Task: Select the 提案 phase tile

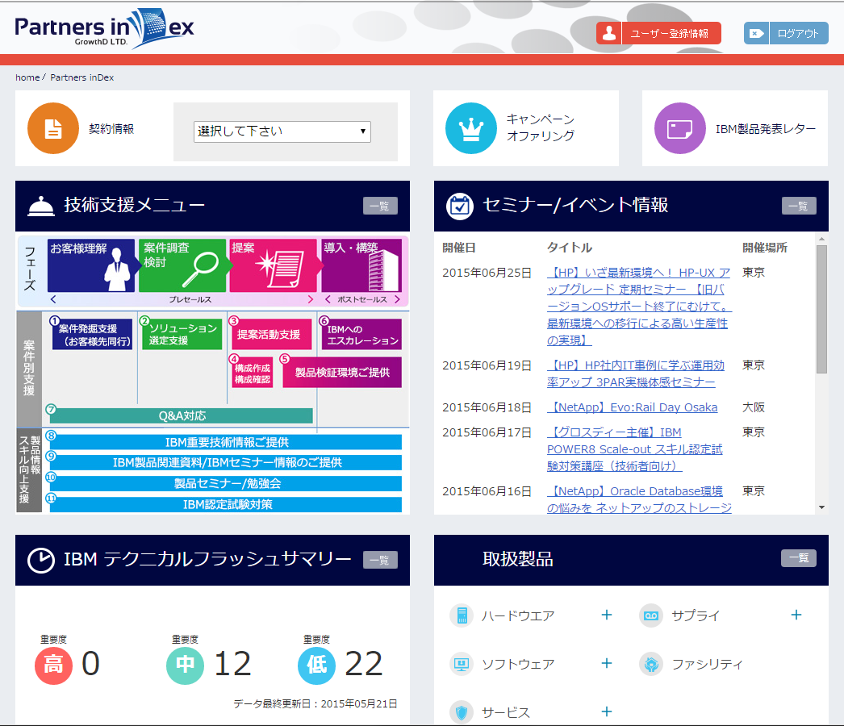Action: (274, 265)
